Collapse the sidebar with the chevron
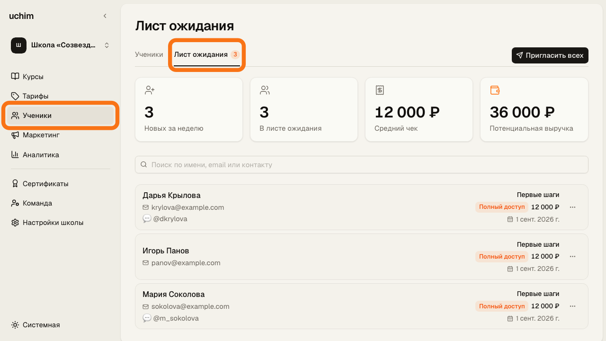 coord(105,16)
